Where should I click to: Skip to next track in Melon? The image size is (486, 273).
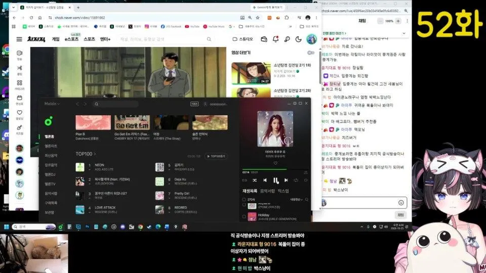coord(286,180)
